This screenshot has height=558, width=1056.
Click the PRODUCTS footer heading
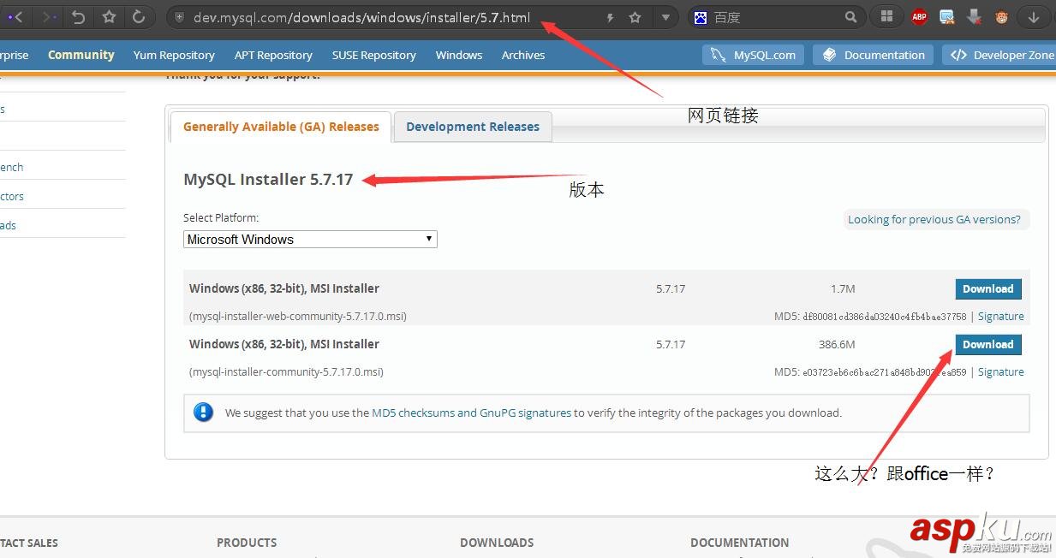pos(247,543)
